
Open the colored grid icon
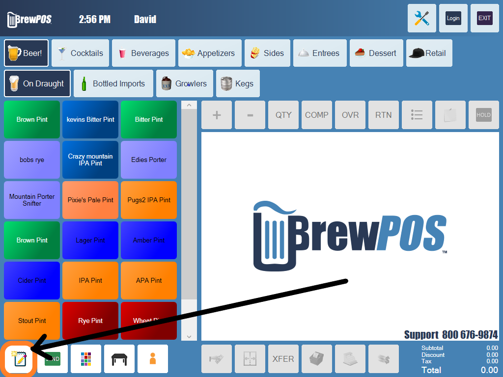click(x=85, y=359)
